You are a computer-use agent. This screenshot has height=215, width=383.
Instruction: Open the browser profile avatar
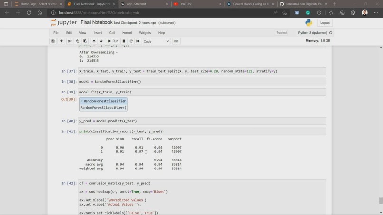[x=364, y=13]
